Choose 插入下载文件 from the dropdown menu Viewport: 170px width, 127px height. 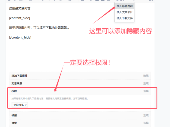tap(124, 18)
